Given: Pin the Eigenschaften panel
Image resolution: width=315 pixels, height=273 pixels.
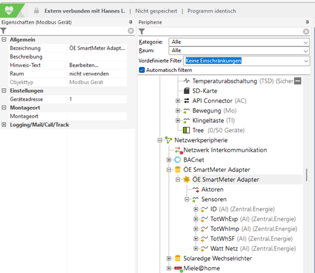Looking at the screenshot, I should tap(130, 22).
